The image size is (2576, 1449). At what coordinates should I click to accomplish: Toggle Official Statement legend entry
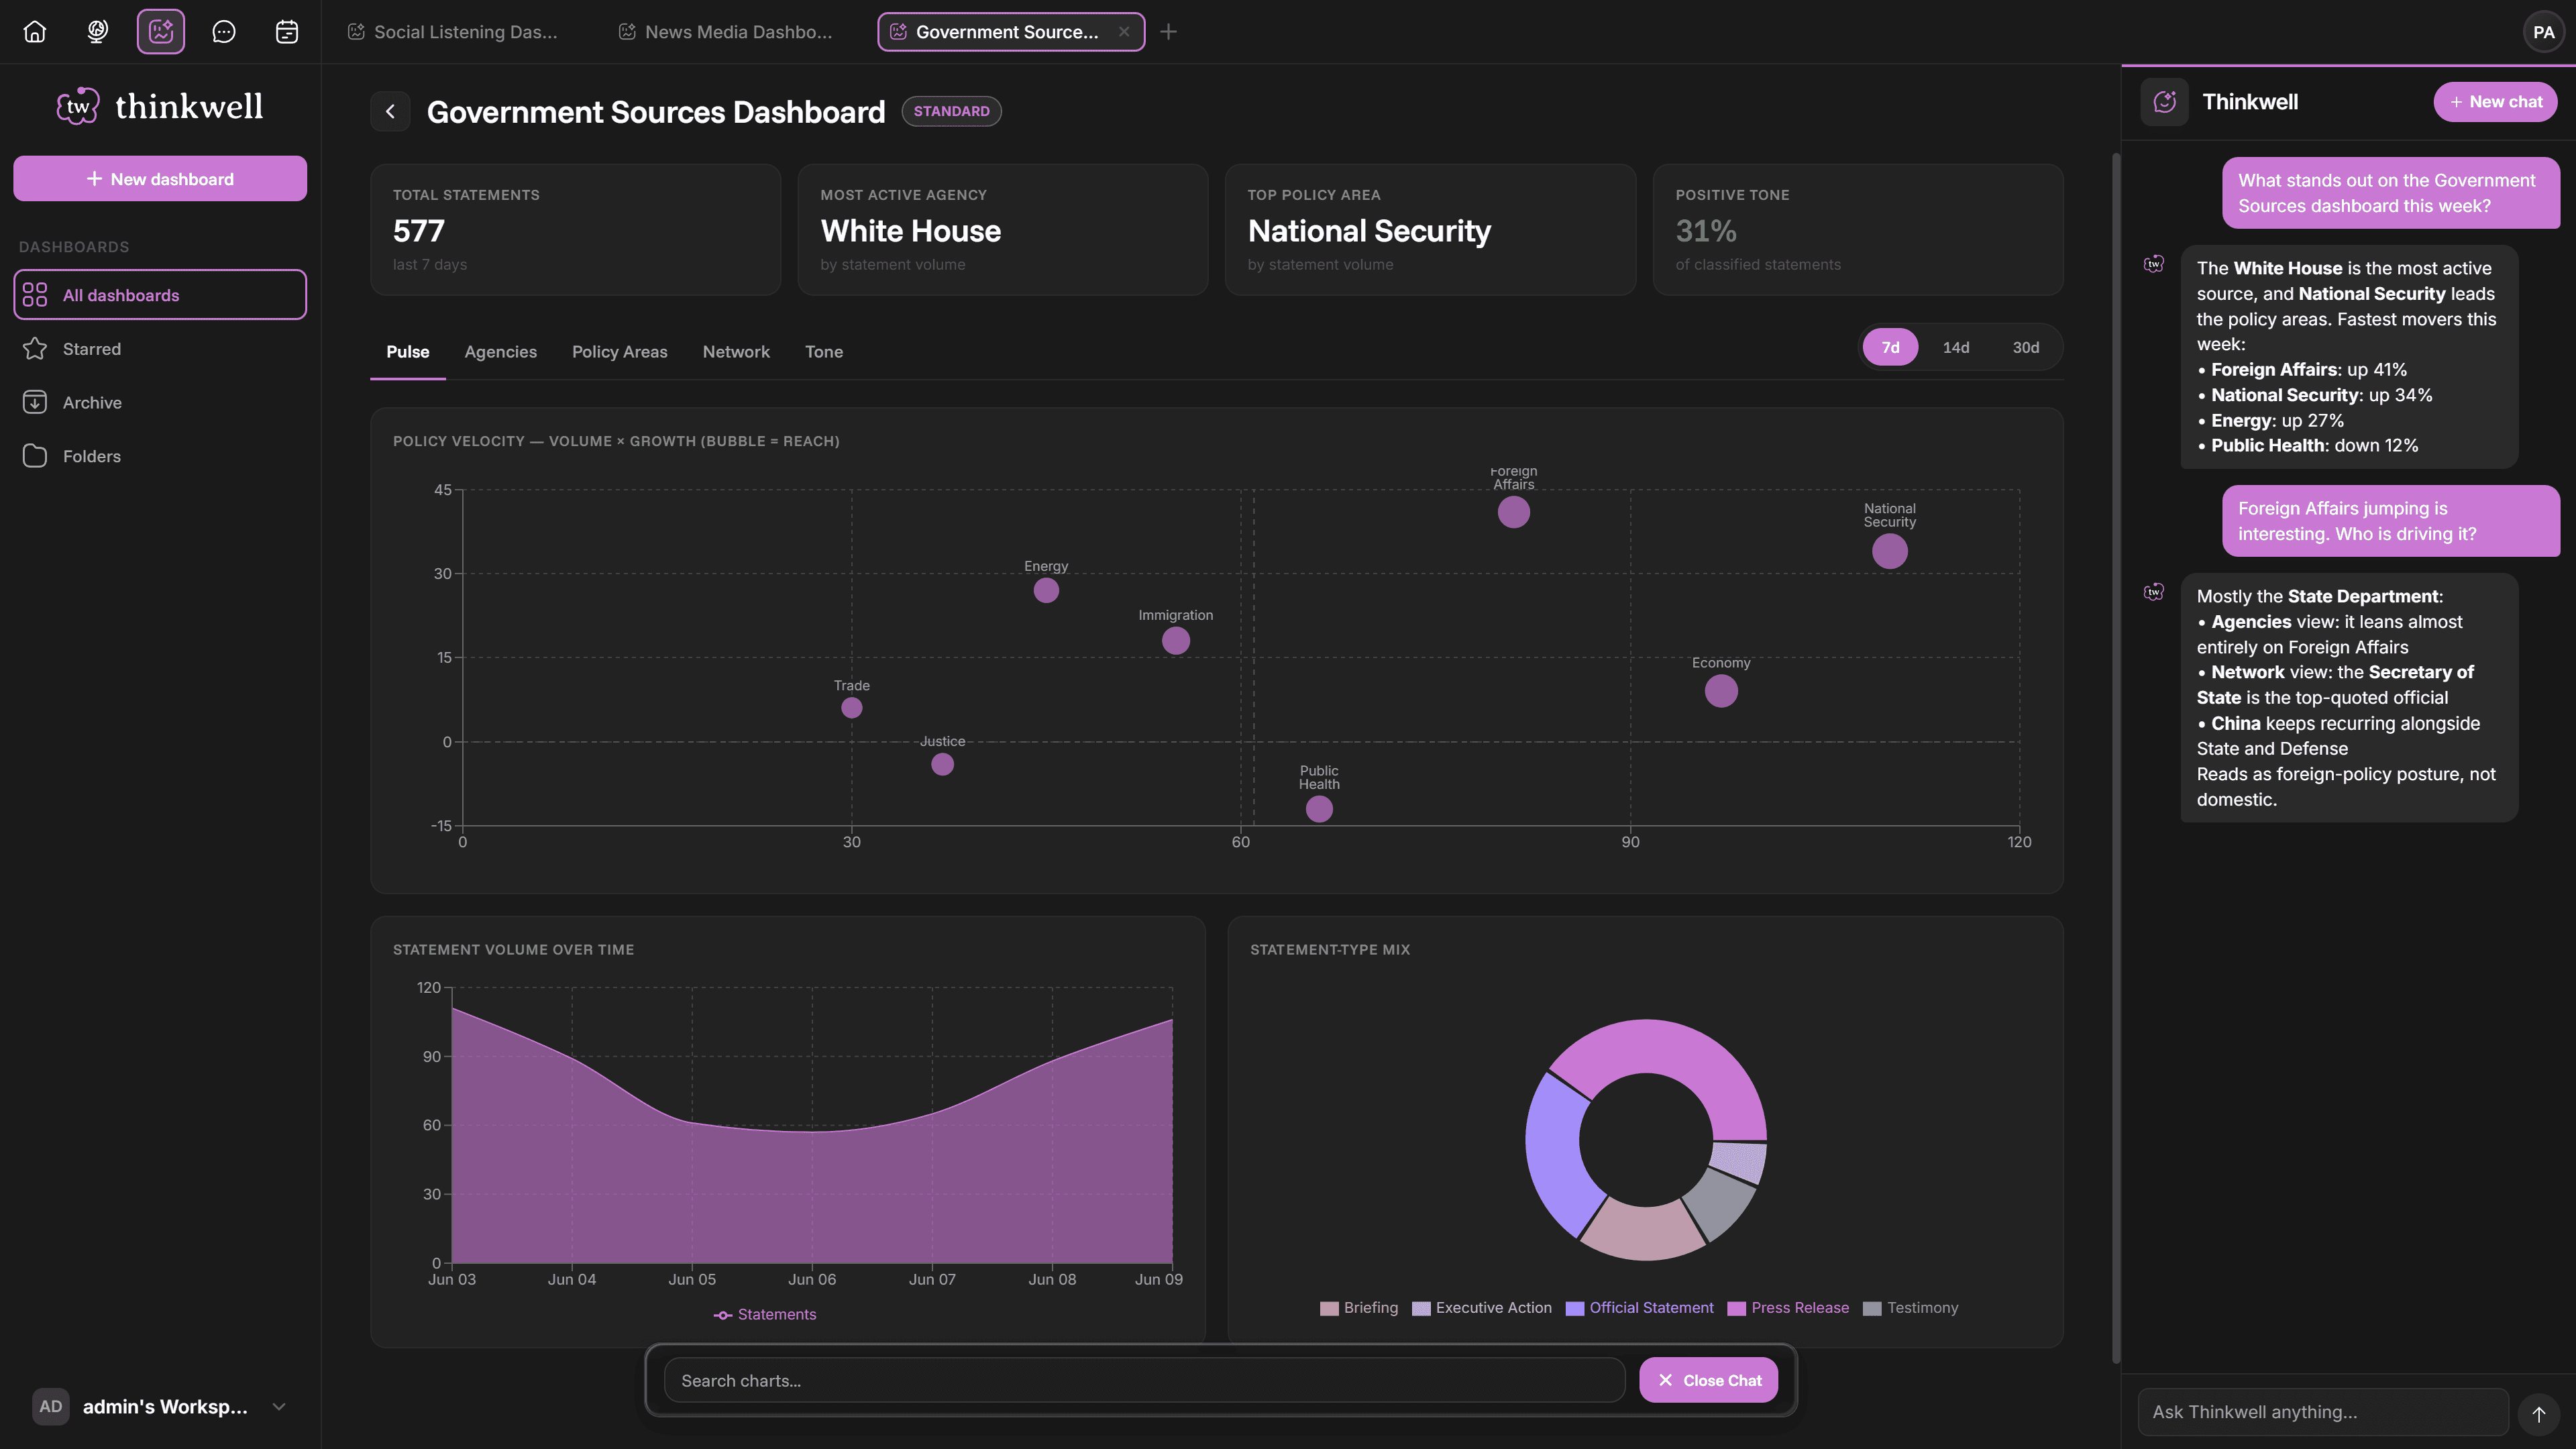tap(1639, 1308)
